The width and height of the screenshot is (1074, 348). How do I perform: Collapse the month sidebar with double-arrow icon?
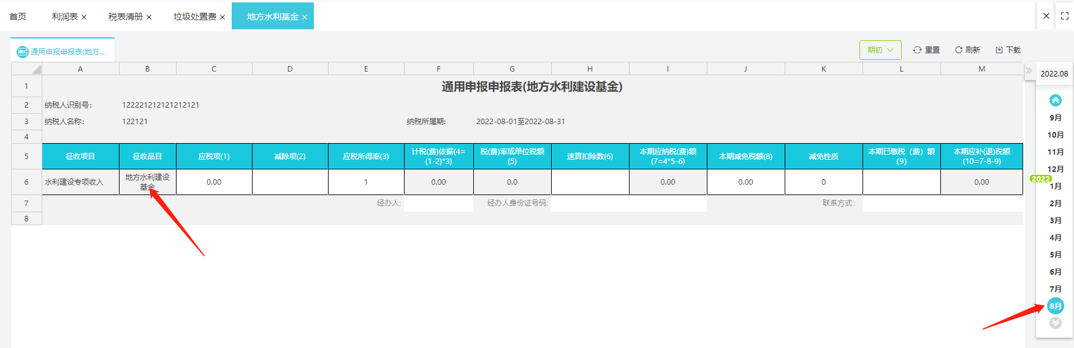(x=1029, y=71)
